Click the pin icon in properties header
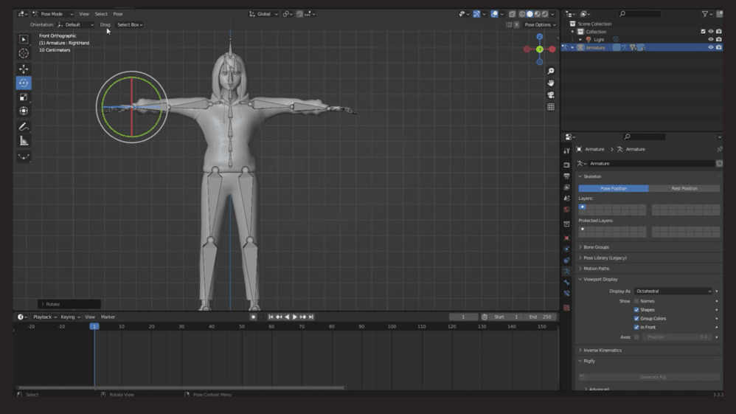 (719, 149)
